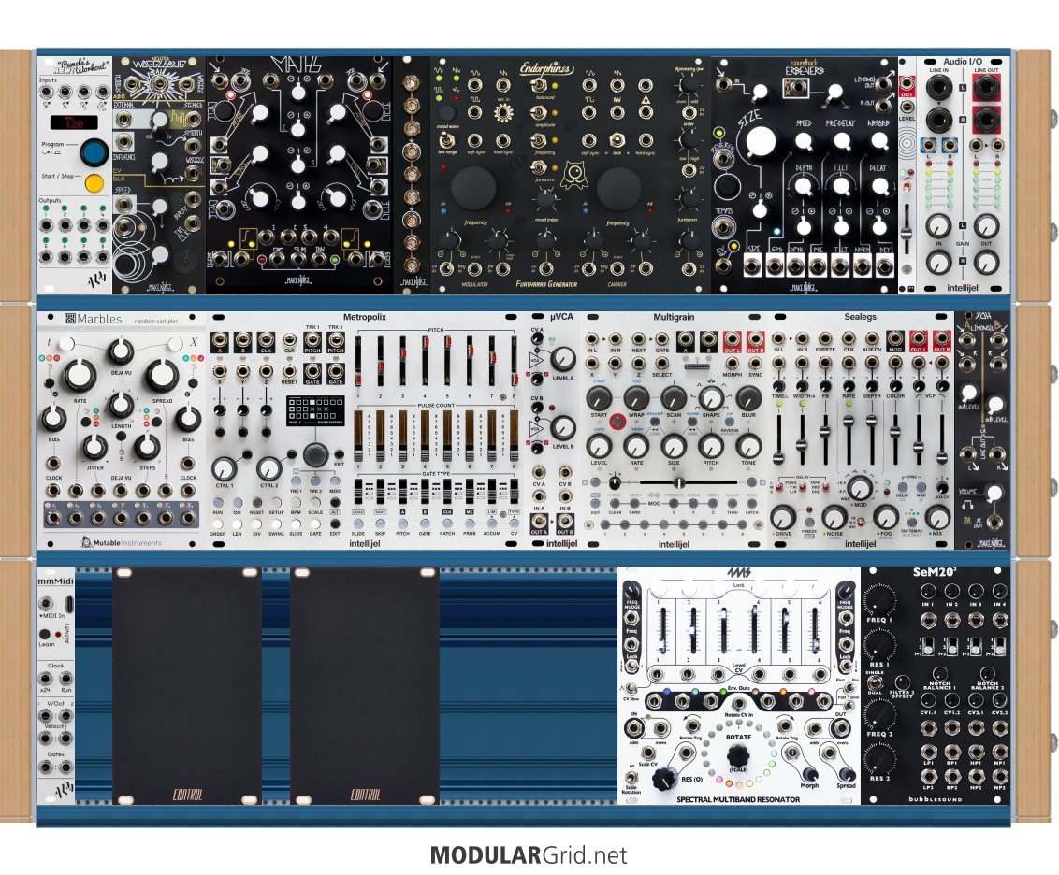Flip the Scale Rotation toggle on Spectral Multiband Resonator

tap(631, 777)
